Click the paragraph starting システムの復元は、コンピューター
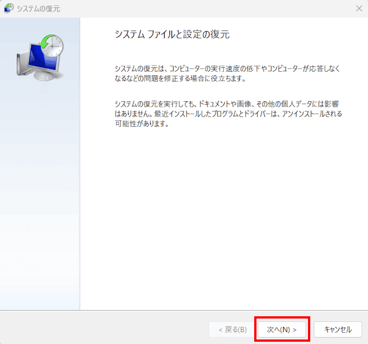The image size is (368, 344). click(227, 74)
